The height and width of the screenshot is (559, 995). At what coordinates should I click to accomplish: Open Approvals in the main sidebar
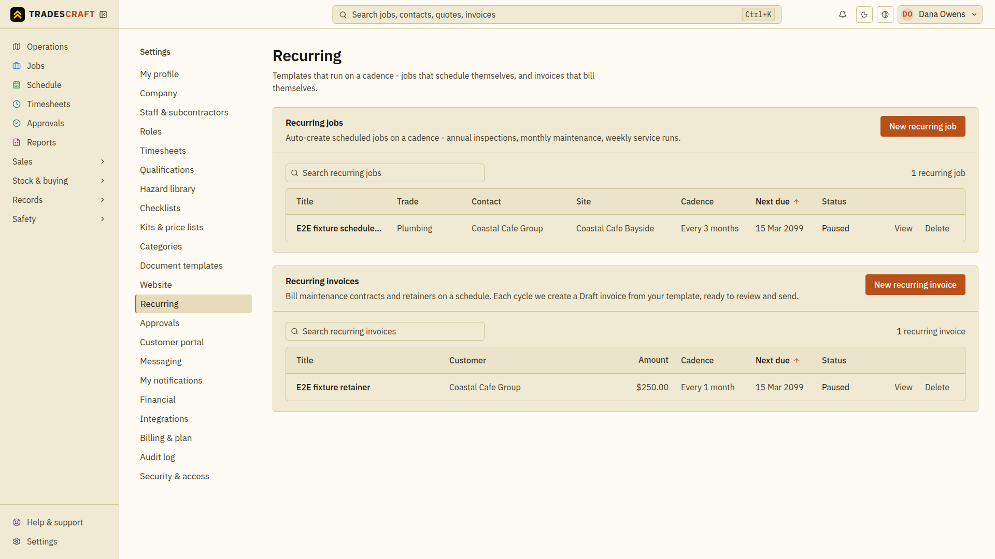coord(60,123)
